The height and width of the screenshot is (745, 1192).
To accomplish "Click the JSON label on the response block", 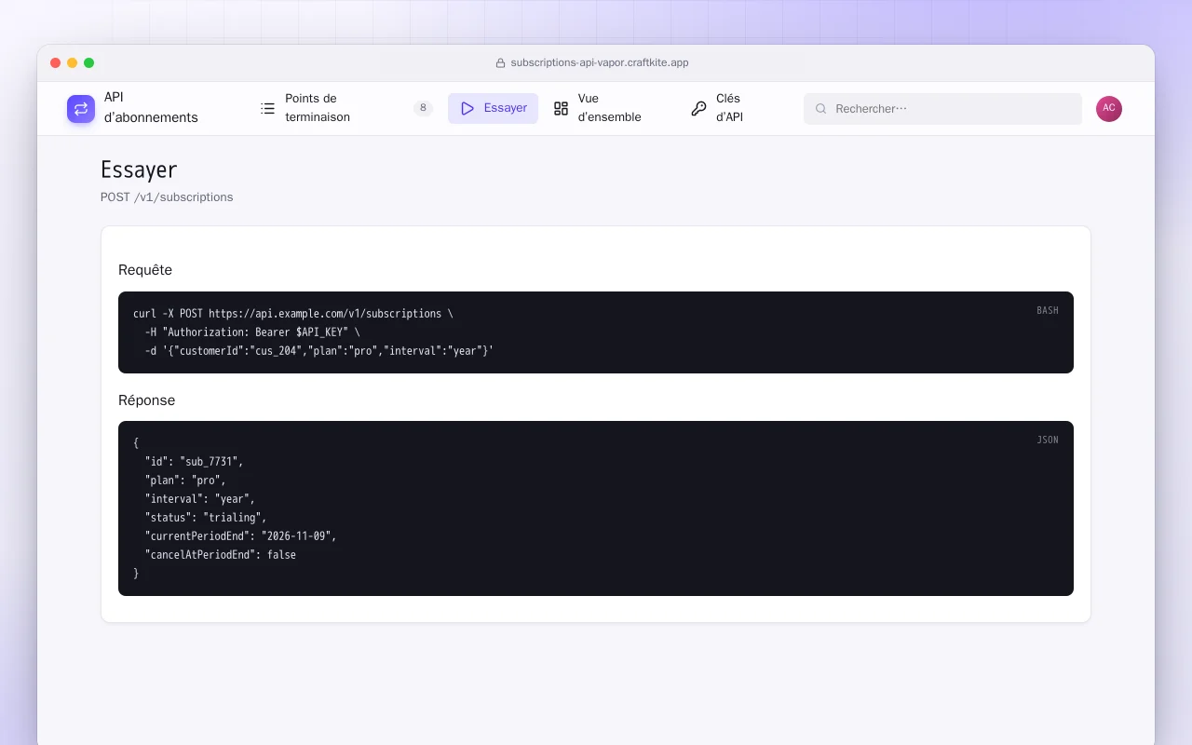I will pyautogui.click(x=1048, y=440).
